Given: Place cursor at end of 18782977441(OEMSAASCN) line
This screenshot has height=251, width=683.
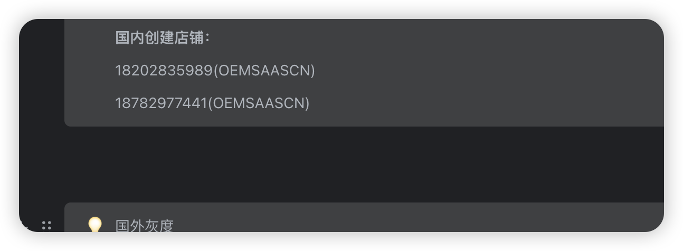Looking at the screenshot, I should (x=310, y=103).
